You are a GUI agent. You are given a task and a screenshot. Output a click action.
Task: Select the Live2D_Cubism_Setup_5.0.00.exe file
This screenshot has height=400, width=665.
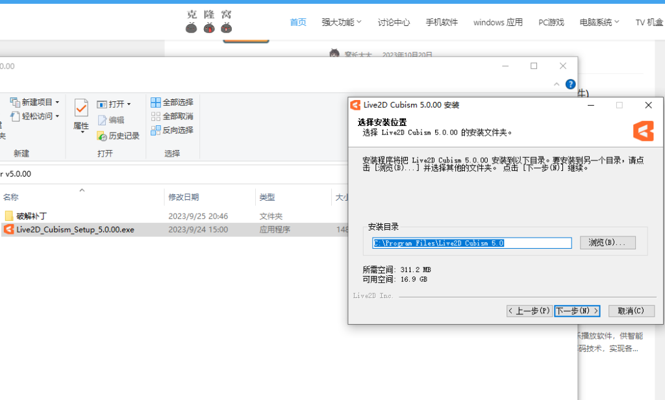click(x=174, y=229)
